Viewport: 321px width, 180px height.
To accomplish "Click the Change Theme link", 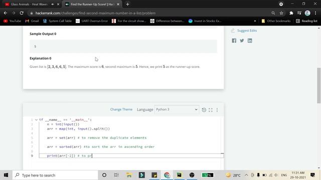I will 121,109.
